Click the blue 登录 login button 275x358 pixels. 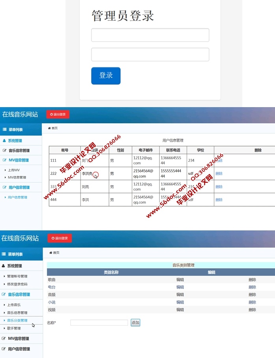[x=106, y=76]
